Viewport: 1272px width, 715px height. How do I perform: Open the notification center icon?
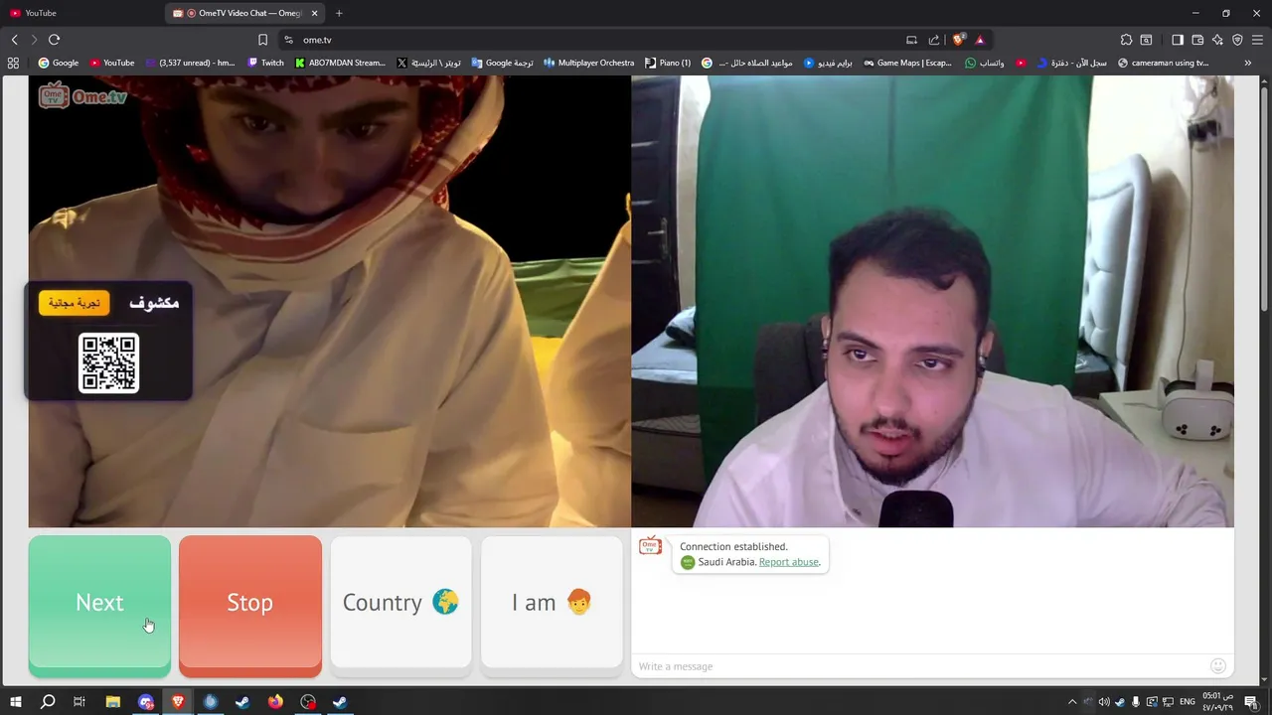click(1251, 702)
